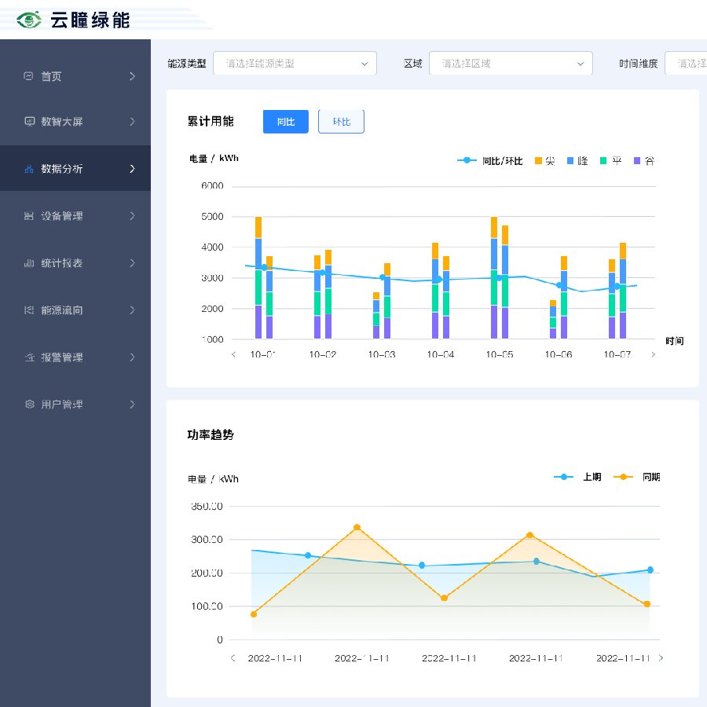Screen dimensions: 707x707
Task: Open the 能源类型 dropdown
Action: pyautogui.click(x=295, y=64)
